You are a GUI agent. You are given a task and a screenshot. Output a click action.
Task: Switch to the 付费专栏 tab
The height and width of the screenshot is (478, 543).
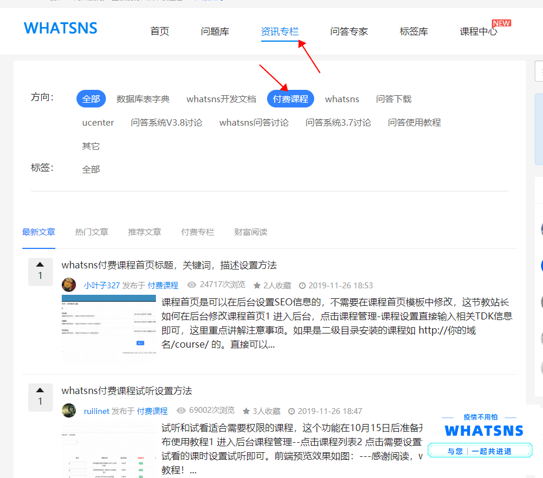pyautogui.click(x=198, y=232)
